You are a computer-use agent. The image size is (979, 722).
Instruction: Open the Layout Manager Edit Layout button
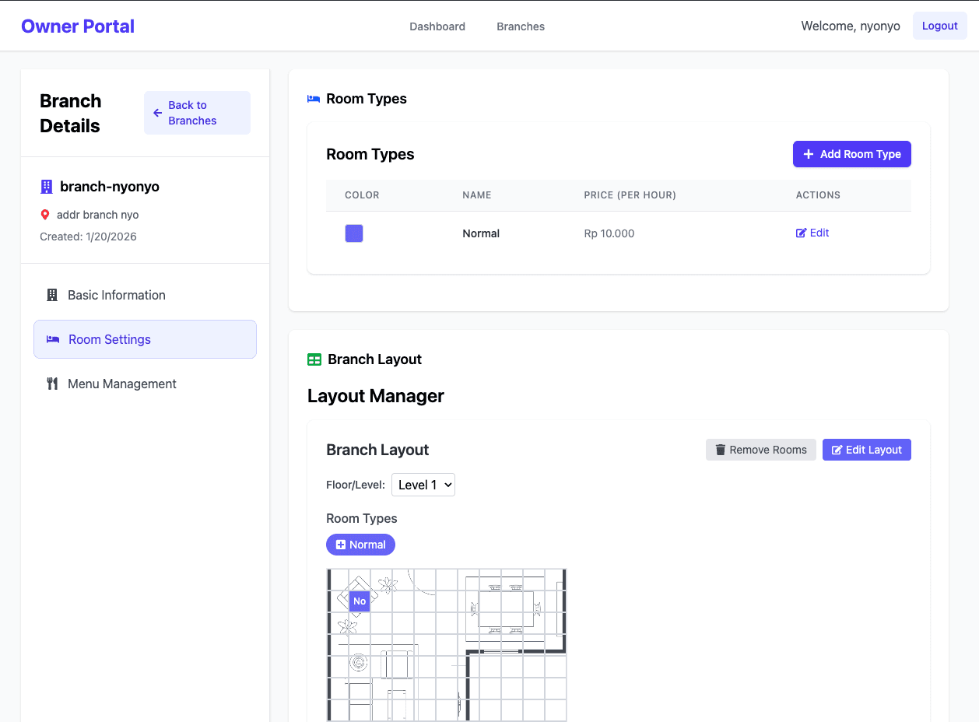(866, 450)
